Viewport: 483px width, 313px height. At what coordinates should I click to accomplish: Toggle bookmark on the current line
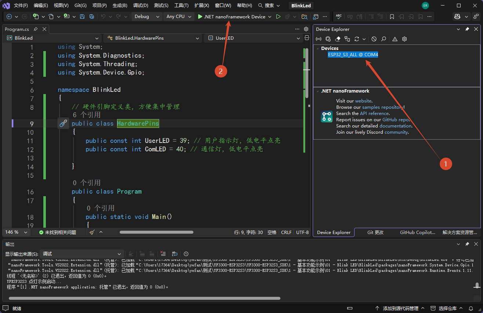pyautogui.click(x=392, y=17)
